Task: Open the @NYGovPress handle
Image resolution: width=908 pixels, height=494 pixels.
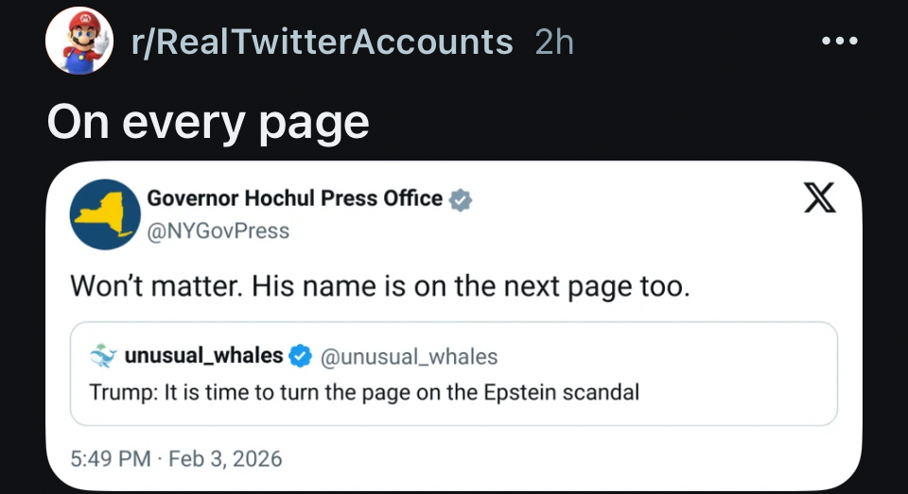Action: pos(218,230)
